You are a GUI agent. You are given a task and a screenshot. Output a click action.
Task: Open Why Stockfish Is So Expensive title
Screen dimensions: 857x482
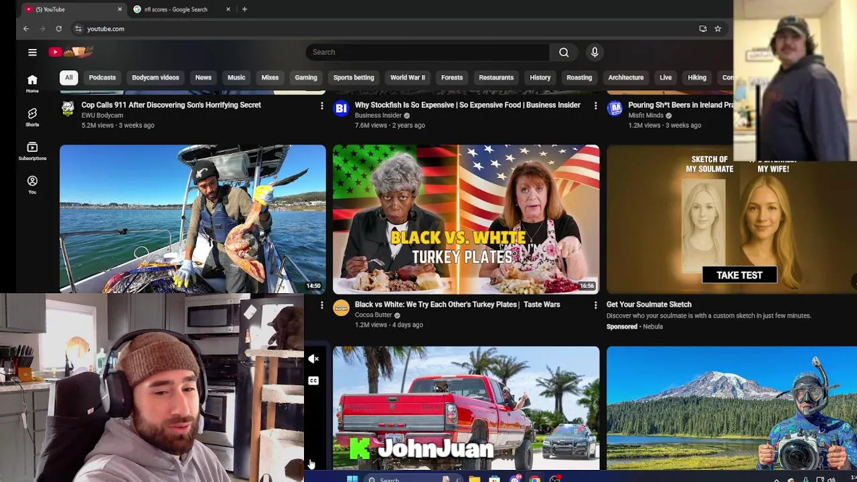pos(467,105)
